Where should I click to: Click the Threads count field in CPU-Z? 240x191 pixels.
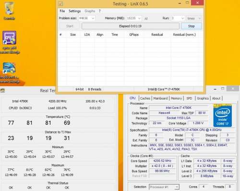coord(230,187)
